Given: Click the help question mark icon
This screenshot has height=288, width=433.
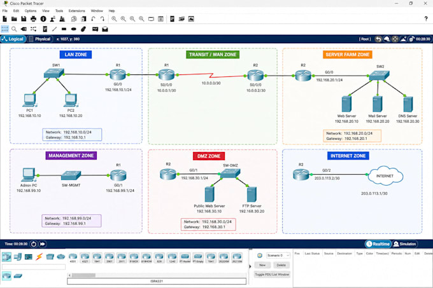Looking at the screenshot, I should 426,18.
